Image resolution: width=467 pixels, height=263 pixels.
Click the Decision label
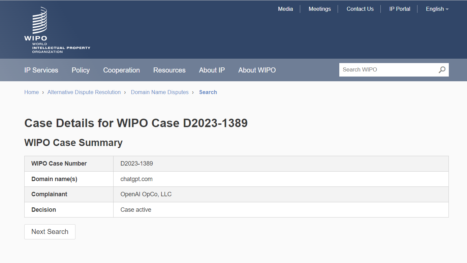click(x=43, y=210)
